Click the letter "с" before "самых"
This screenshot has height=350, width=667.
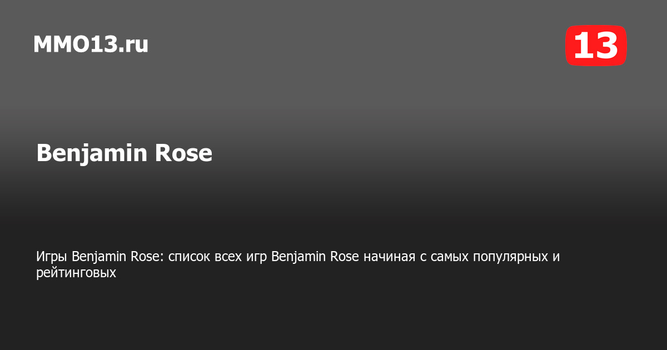(x=420, y=257)
